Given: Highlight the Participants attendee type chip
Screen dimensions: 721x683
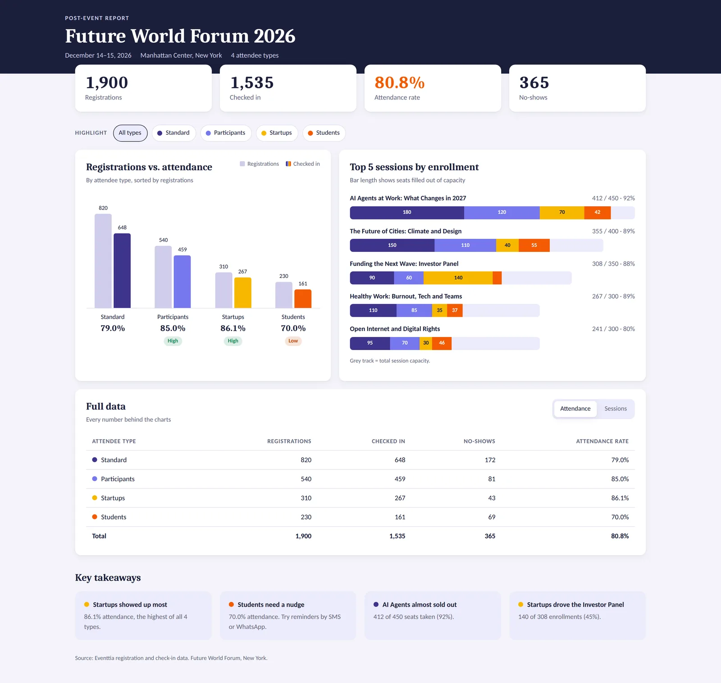Looking at the screenshot, I should coord(226,133).
